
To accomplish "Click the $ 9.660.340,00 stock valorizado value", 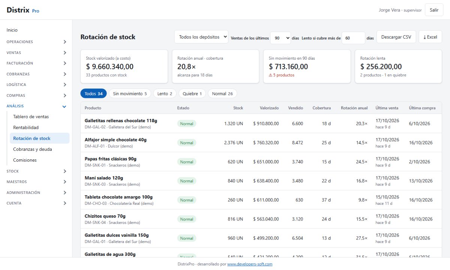I will tap(109, 67).
